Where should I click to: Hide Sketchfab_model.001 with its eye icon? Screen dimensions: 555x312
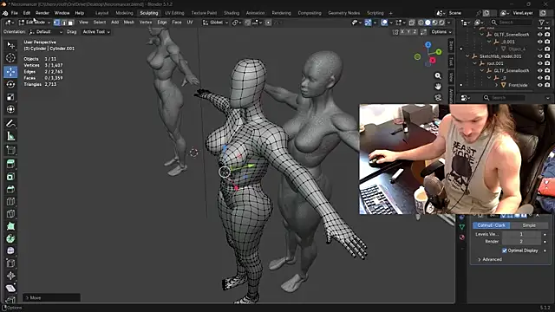539,56
